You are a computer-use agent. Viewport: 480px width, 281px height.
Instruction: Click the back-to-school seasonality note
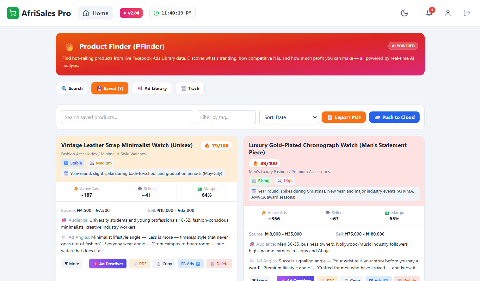click(143, 173)
